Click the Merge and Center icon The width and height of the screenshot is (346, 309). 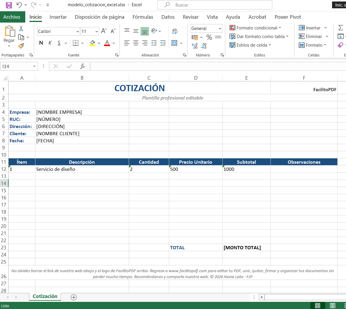(x=174, y=43)
